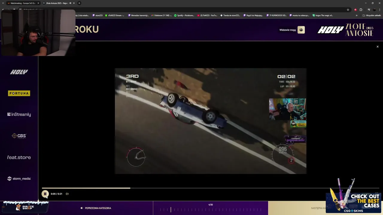Open the inStreamly sponsor logo
The height and width of the screenshot is (215, 383).
pyautogui.click(x=19, y=114)
